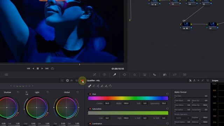
Task: Open the Curves palette icon
Action: tap(94, 75)
